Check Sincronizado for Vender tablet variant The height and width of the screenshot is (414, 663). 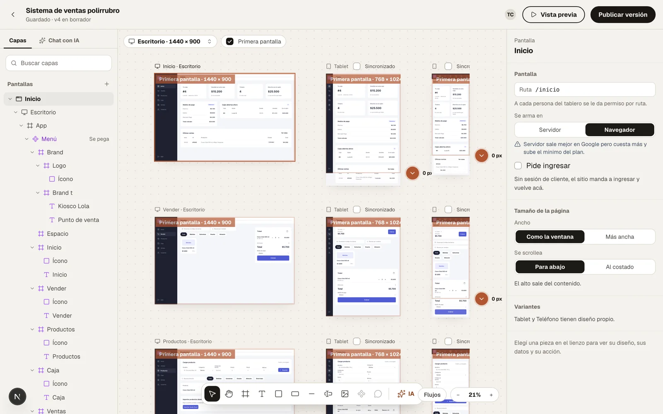pos(357,209)
